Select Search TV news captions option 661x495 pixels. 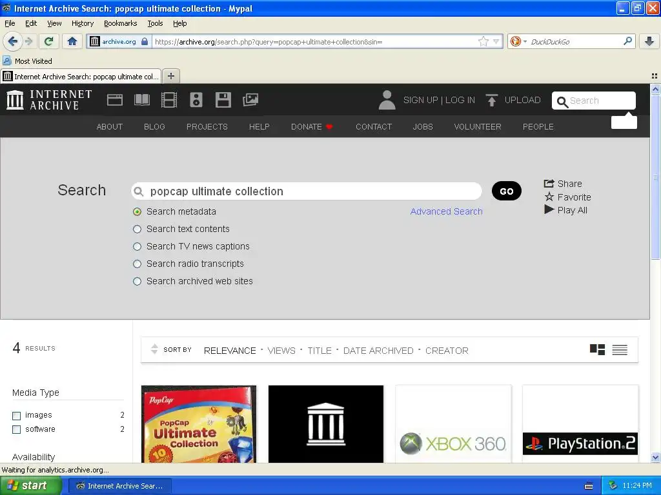137,246
